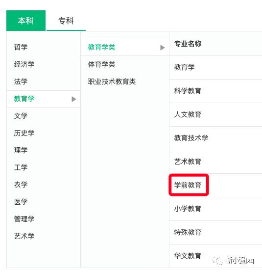The height and width of the screenshot is (272, 262).
Task: Select 历史学 discipline category
Action: click(24, 133)
